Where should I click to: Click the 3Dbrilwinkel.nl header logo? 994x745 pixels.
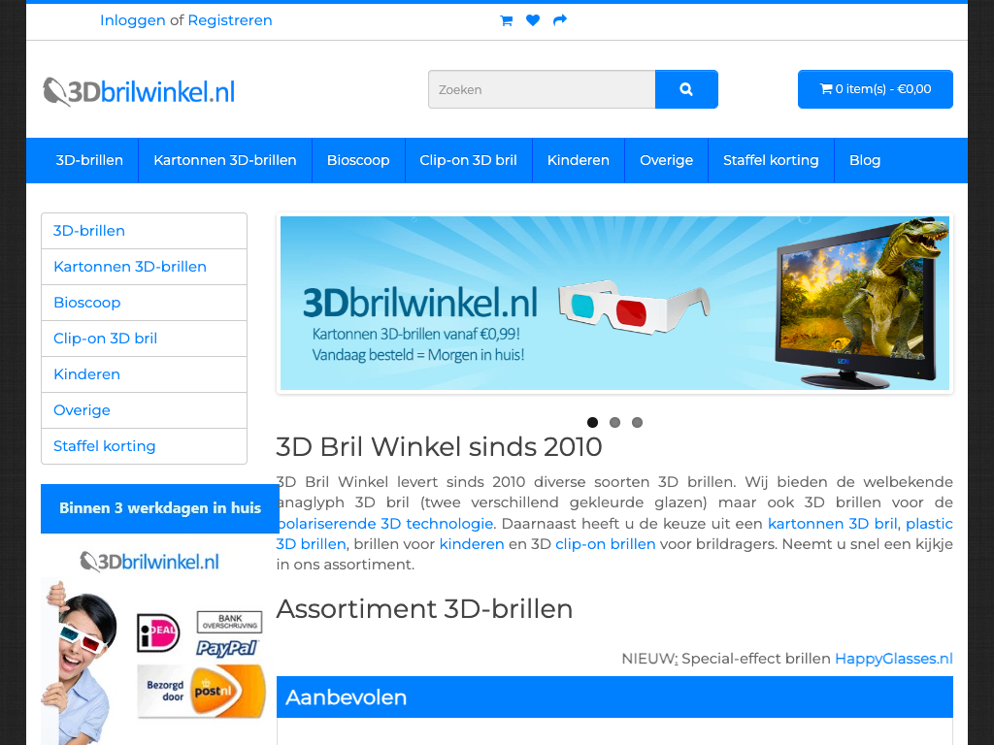coord(139,92)
